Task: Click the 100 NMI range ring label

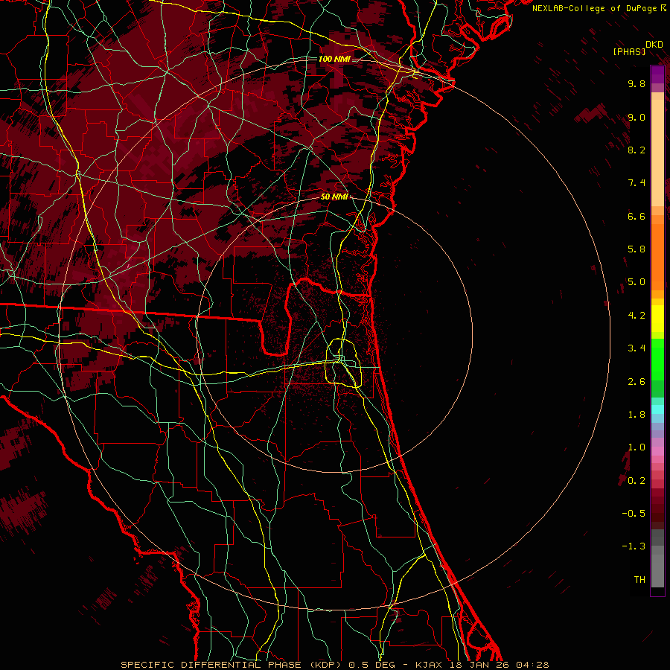Action: point(334,59)
